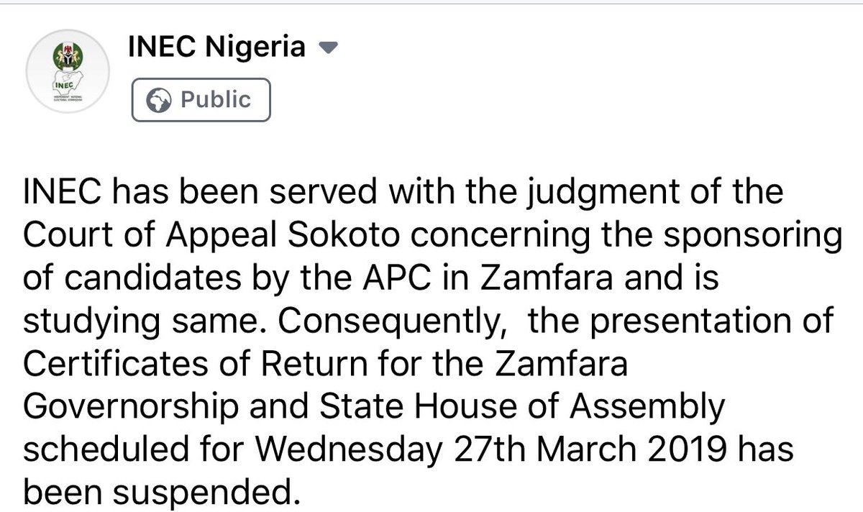Open the INEC Nigeria page name
This screenshot has height=512, width=863.
point(216,48)
